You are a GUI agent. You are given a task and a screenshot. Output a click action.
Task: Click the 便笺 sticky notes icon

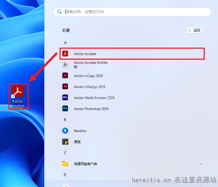point(65,142)
